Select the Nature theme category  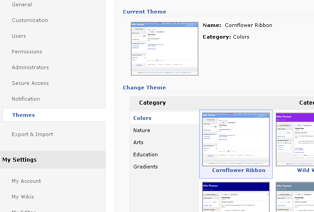point(142,130)
